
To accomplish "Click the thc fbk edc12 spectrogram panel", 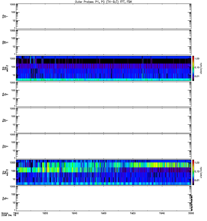I will 104,172.
